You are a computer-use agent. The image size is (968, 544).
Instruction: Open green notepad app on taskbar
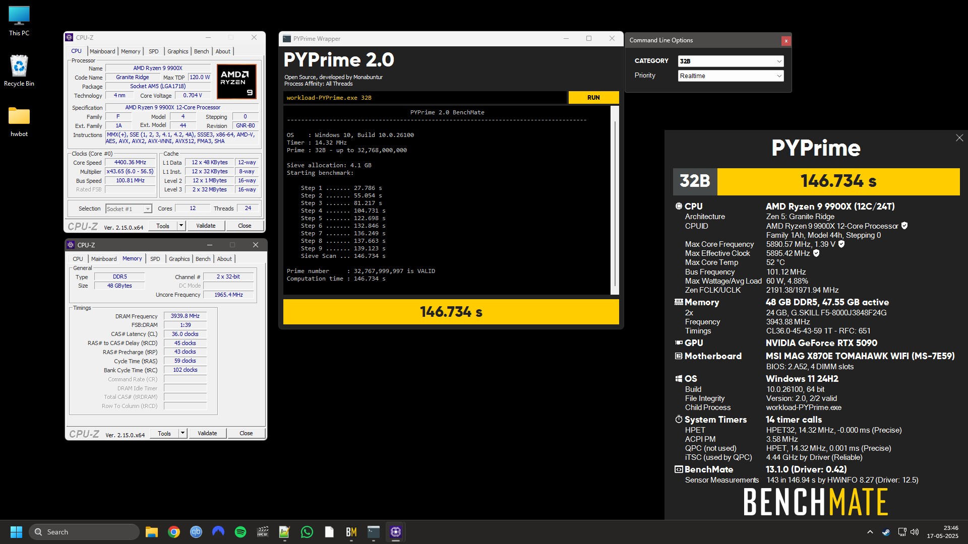[x=285, y=532]
